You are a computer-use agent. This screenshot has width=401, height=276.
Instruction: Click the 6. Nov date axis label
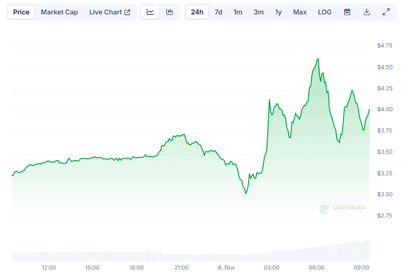pos(227,268)
